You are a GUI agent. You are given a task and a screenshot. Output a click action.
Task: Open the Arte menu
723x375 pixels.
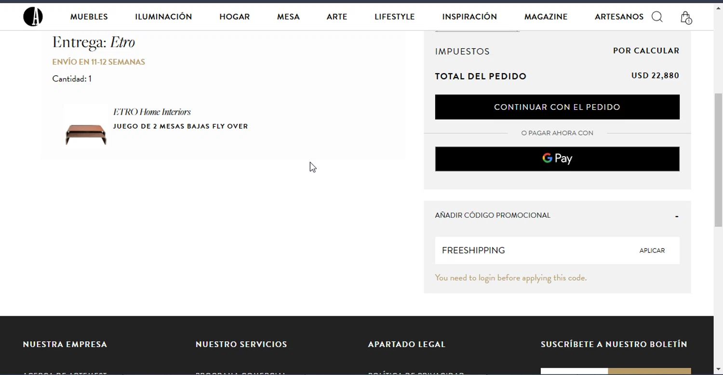337,16
